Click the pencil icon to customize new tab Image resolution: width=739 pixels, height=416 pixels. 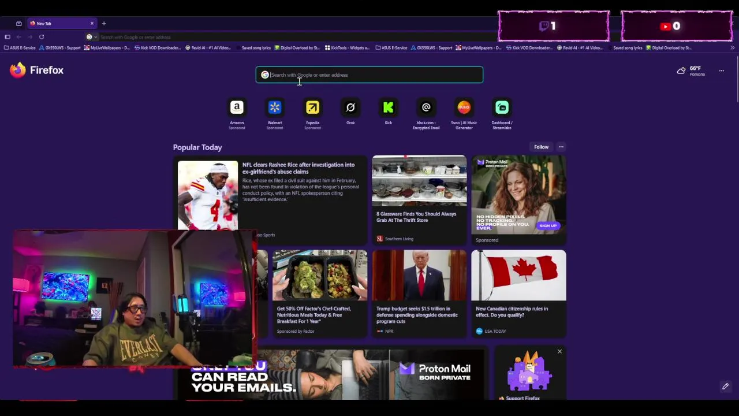(725, 386)
